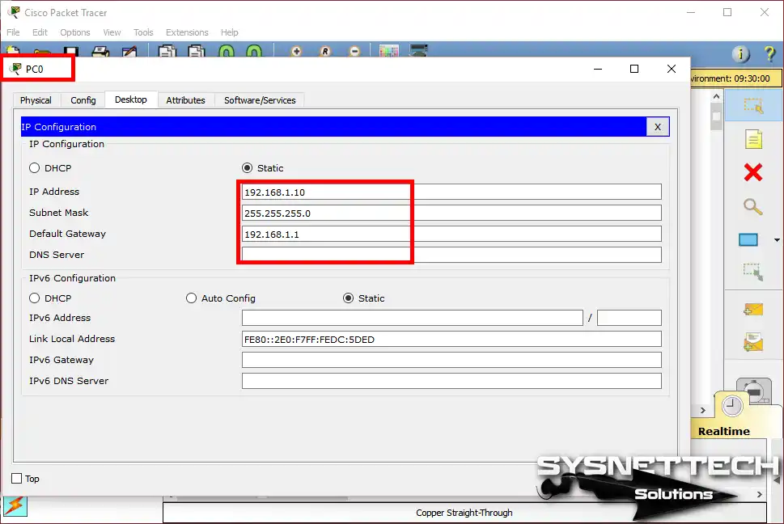This screenshot has height=524, width=784.
Task: Switch to the Physical tab
Action: 36,100
